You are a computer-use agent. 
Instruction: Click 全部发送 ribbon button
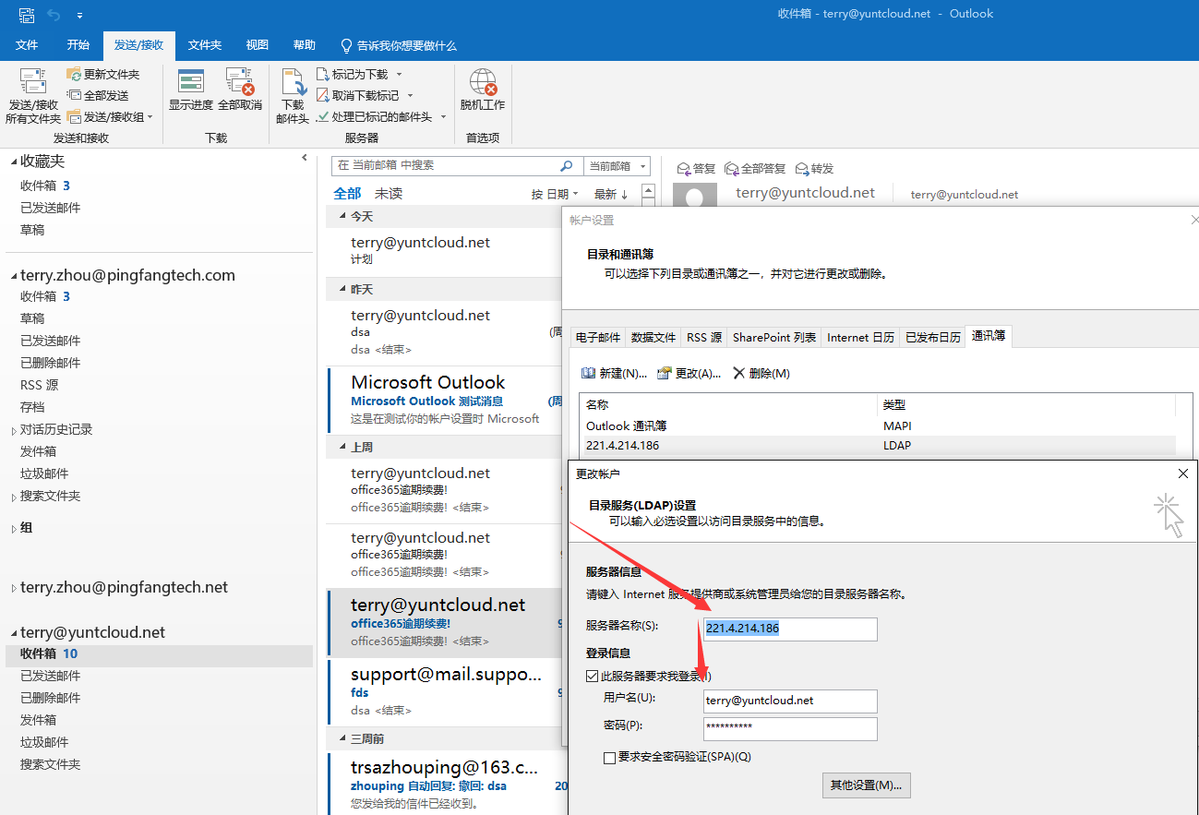click(97, 95)
